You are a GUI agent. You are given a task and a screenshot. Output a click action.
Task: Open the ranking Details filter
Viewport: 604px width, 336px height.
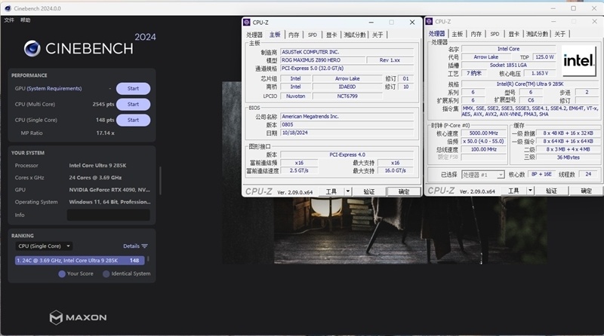(x=135, y=246)
